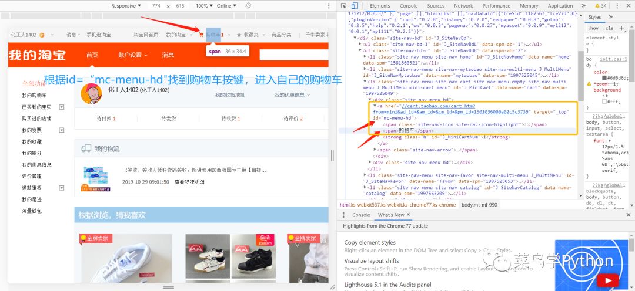Show more Styles sidebar tabs chevron

coord(611,17)
